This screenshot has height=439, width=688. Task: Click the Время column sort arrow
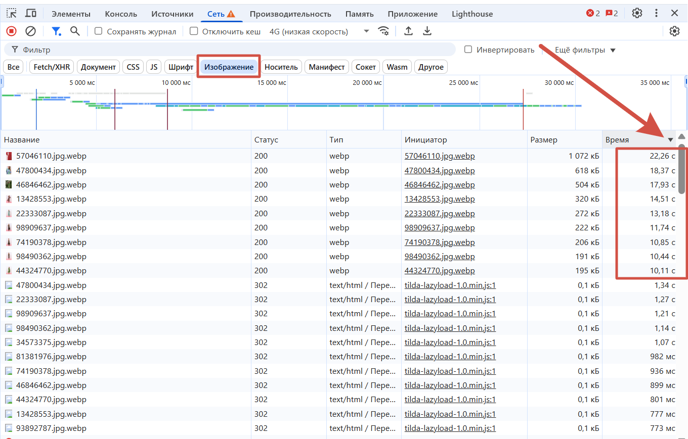670,140
